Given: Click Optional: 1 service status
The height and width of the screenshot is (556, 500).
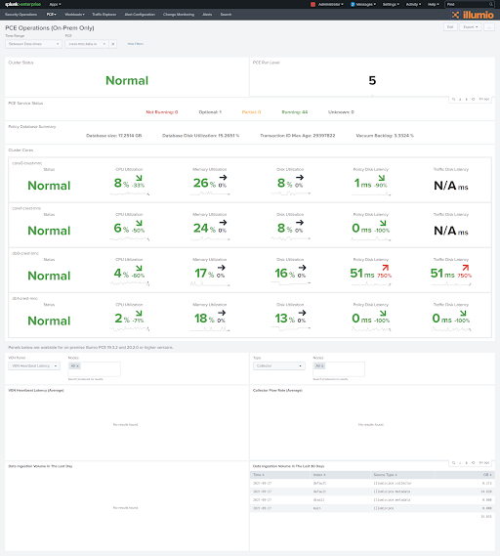Looking at the screenshot, I should (210, 112).
